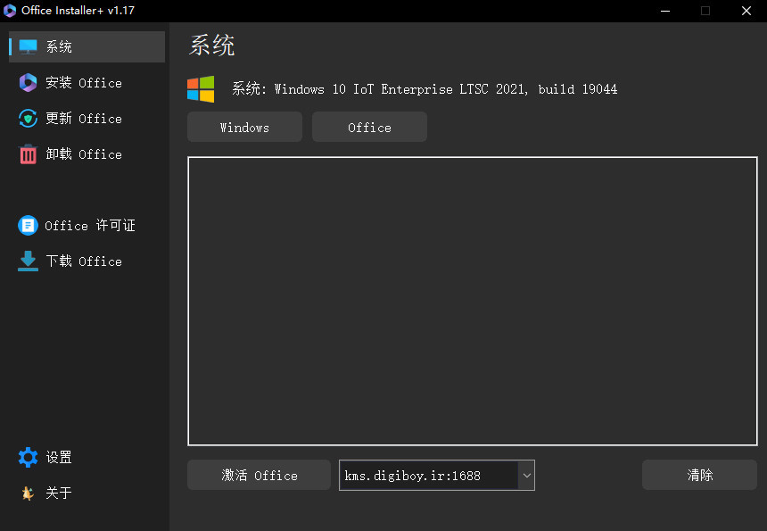Select the 系统 monitor icon in sidebar
Viewport: 767px width, 531px height.
28,46
